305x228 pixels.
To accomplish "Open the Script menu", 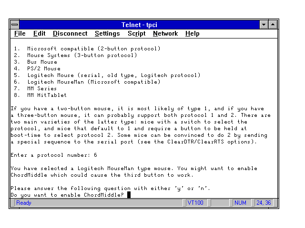I will [x=136, y=34].
